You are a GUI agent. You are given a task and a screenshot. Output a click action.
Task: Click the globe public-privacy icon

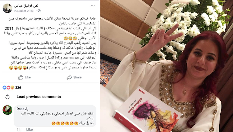click(x=39, y=11)
